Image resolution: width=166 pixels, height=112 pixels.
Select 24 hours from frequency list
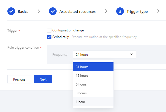(x=93, y=67)
